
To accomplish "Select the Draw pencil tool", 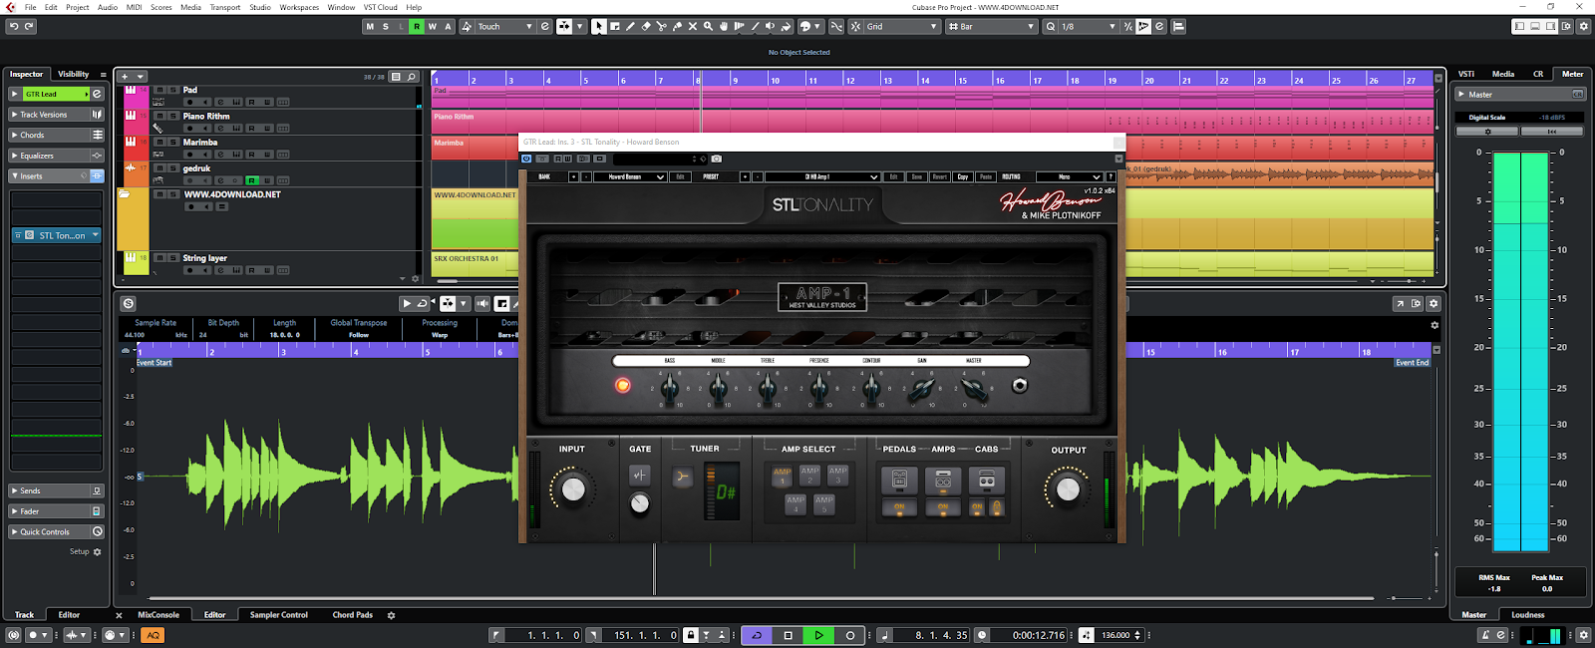I will coord(630,26).
